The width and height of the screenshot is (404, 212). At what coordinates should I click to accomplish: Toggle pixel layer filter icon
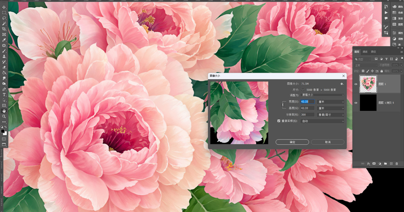tap(376, 59)
